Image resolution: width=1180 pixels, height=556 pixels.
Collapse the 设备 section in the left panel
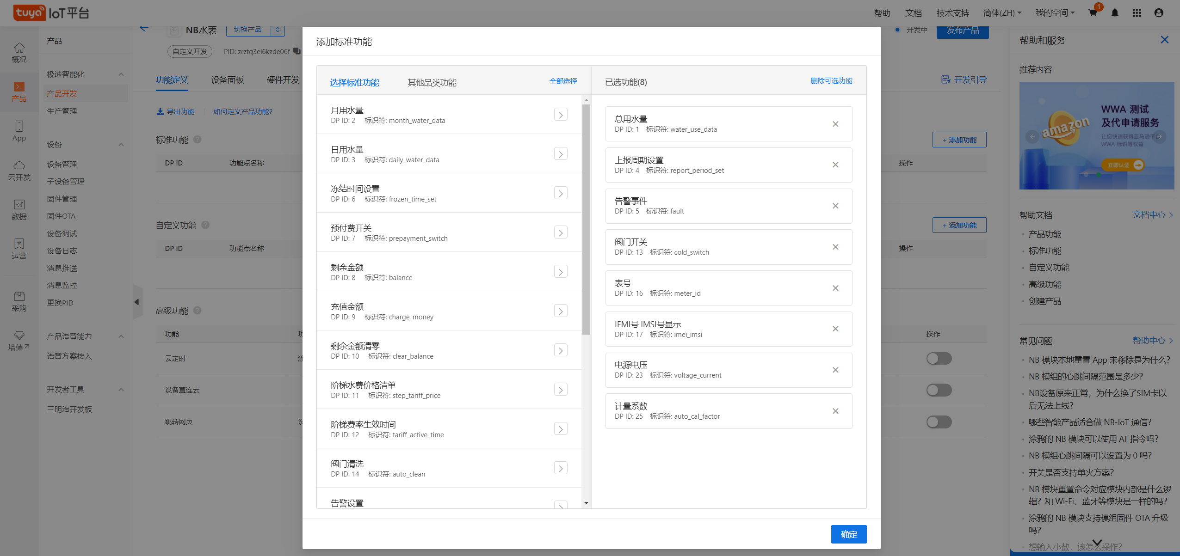(x=121, y=144)
